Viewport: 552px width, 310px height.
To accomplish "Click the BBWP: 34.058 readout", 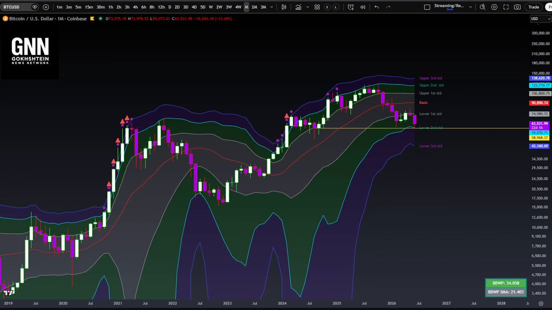I will point(506,283).
